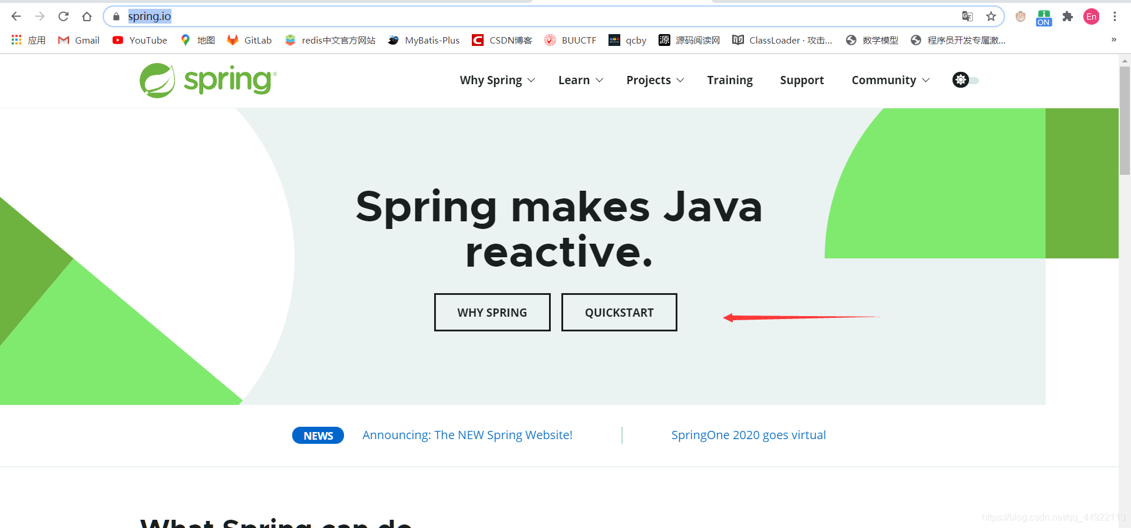Open the YouTube bookmark
This screenshot has height=528, width=1131.
coord(140,40)
